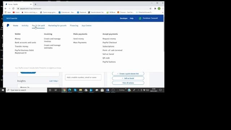Launch Microsoft Edge from the taskbar

[70, 90]
